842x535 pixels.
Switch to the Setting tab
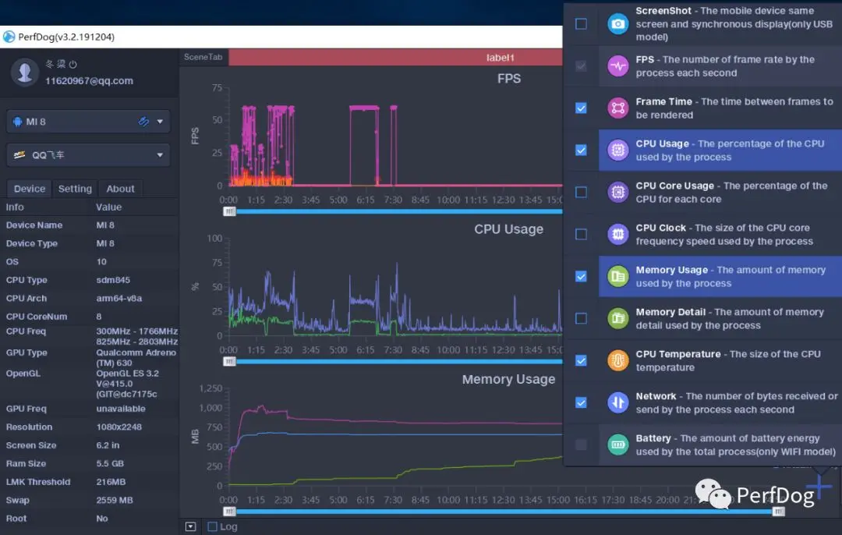coord(75,189)
